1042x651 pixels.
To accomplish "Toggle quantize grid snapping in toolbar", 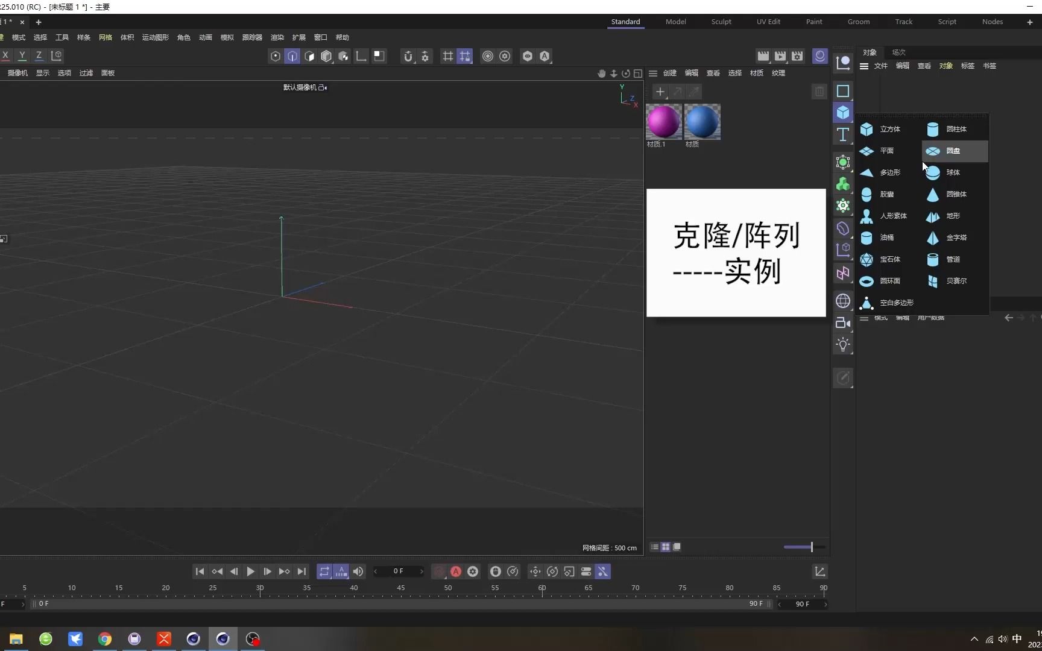I will coord(465,56).
